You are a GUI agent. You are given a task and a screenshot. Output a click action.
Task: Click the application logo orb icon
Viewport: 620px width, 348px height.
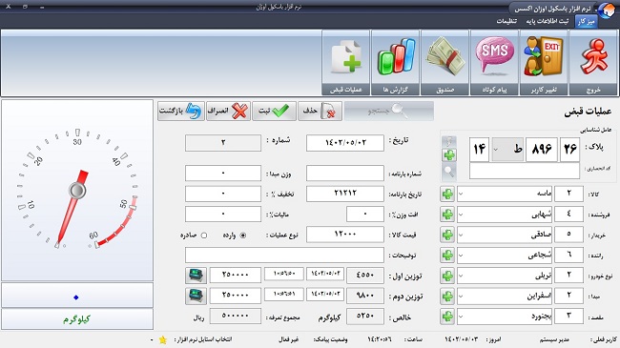(x=606, y=10)
